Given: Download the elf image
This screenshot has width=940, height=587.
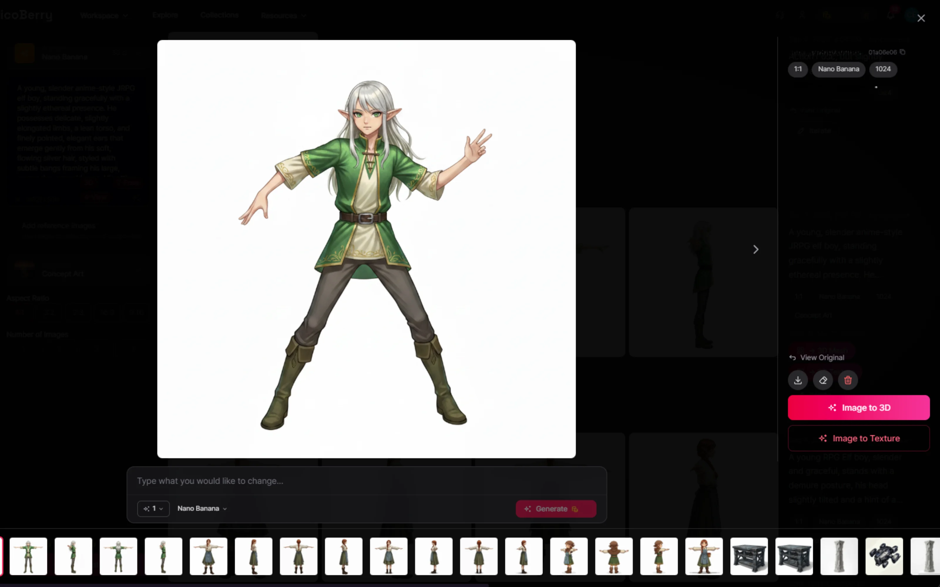Looking at the screenshot, I should [798, 380].
